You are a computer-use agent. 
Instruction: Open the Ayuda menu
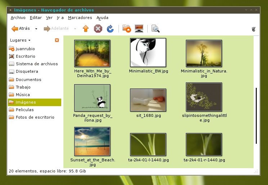point(102,18)
